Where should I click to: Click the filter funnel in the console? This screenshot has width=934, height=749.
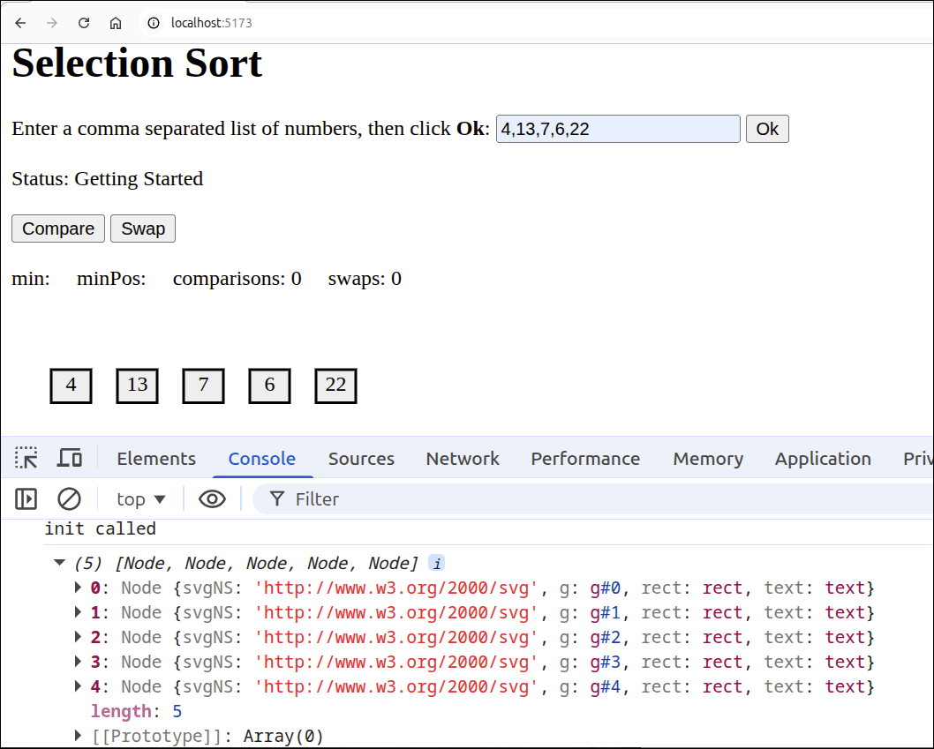coord(277,499)
